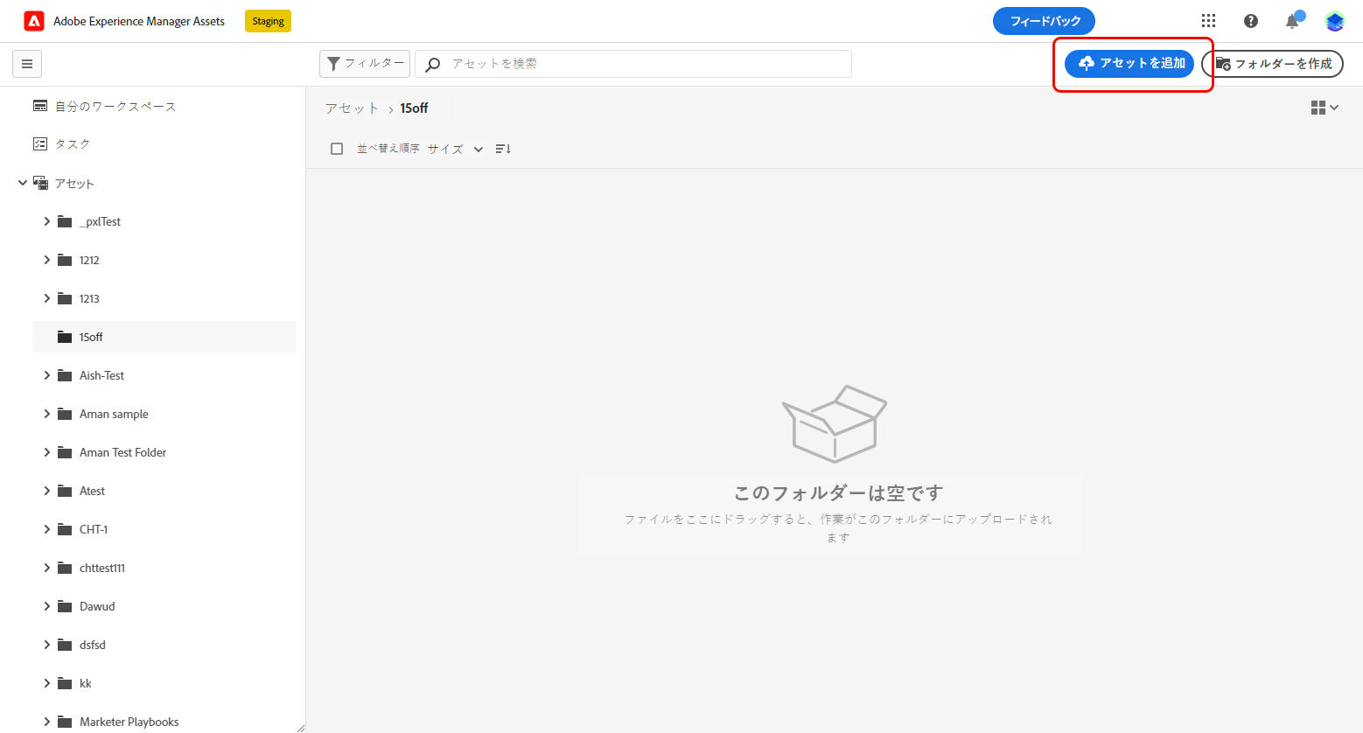Open the サイズ sort order dropdown
Image resolution: width=1363 pixels, height=733 pixels.
[x=455, y=149]
